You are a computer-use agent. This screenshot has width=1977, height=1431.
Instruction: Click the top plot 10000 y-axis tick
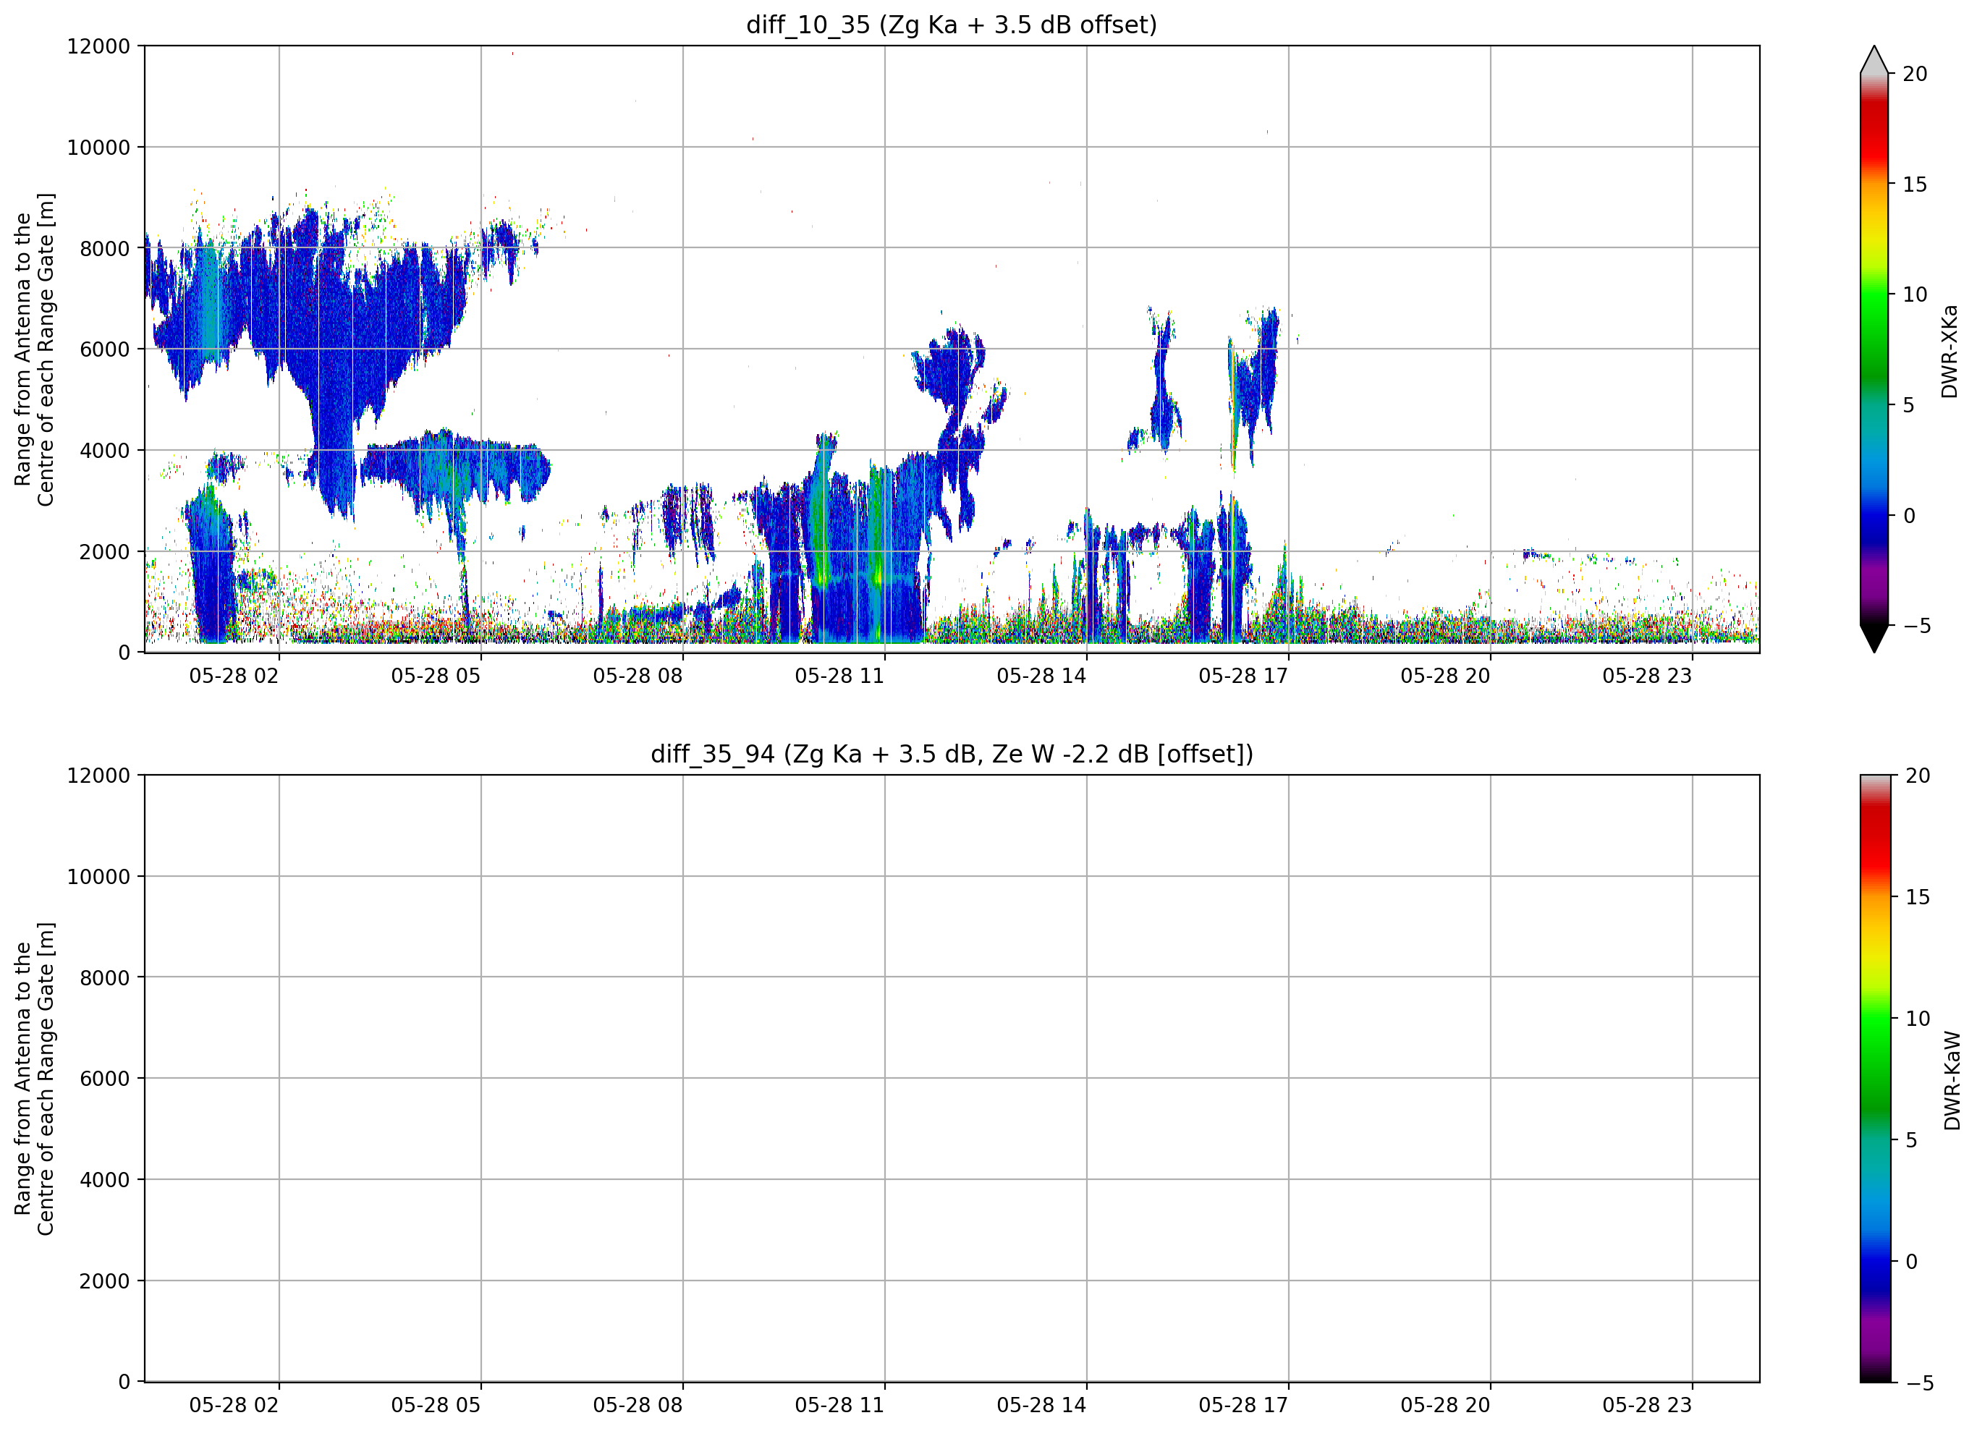(x=98, y=148)
